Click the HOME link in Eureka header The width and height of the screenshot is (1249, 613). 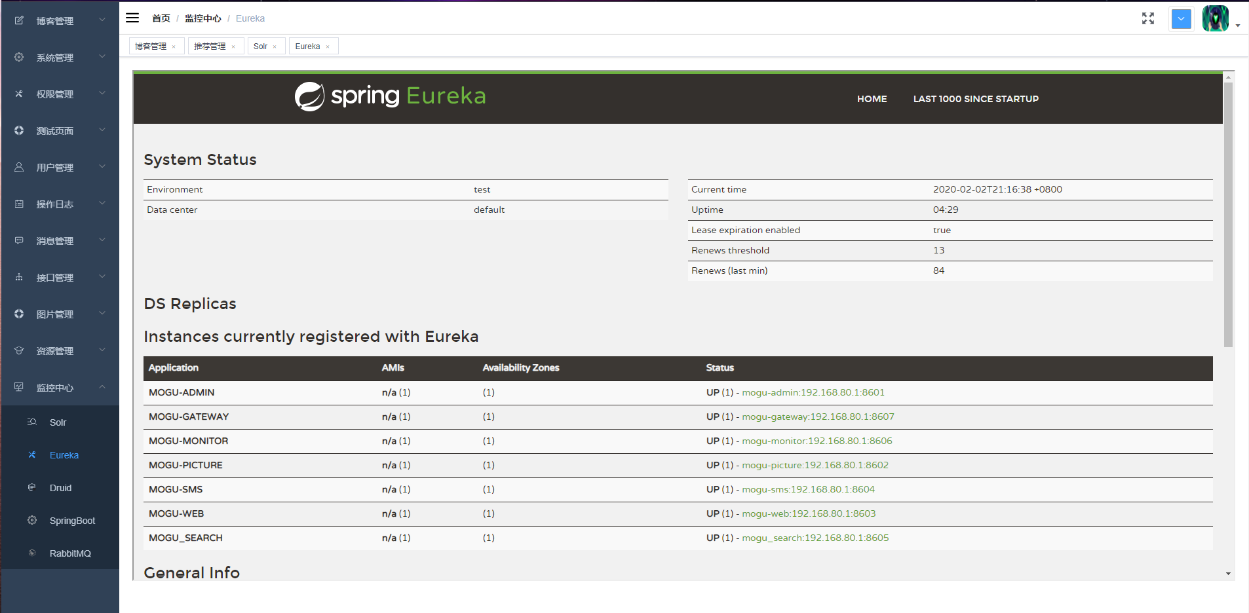pyautogui.click(x=872, y=99)
